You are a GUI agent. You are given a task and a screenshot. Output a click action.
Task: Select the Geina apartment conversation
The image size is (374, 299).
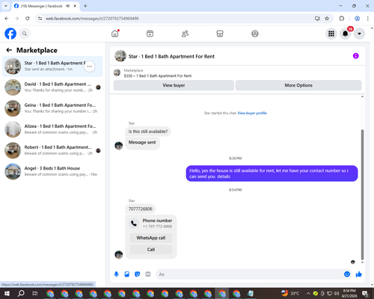pyautogui.click(x=52, y=108)
